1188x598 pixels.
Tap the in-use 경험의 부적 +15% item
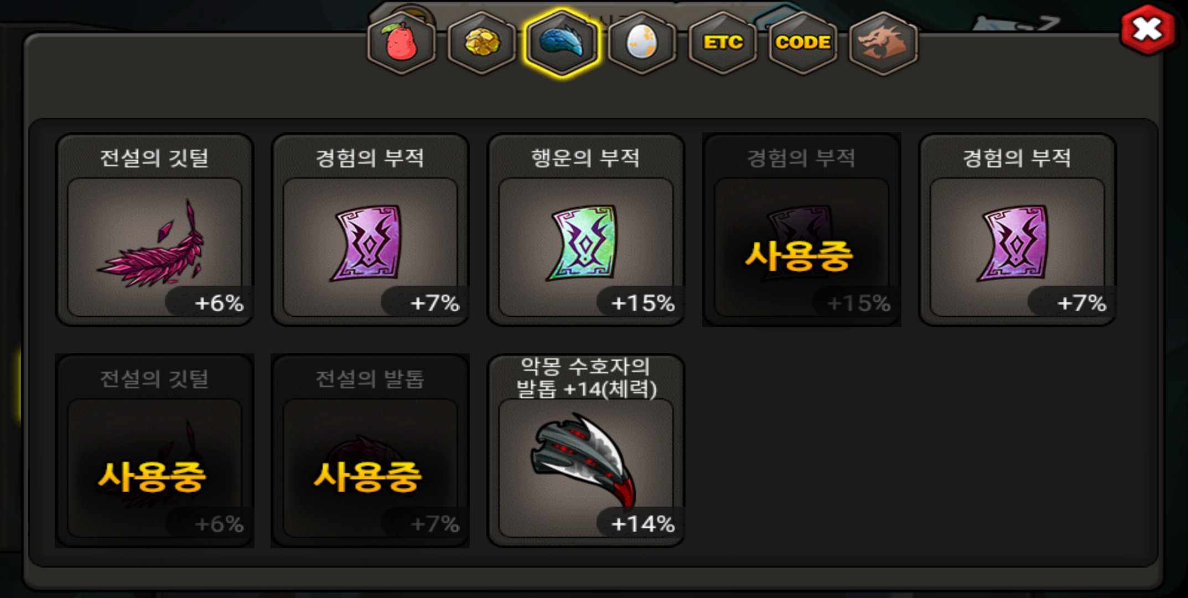pyautogui.click(x=802, y=230)
